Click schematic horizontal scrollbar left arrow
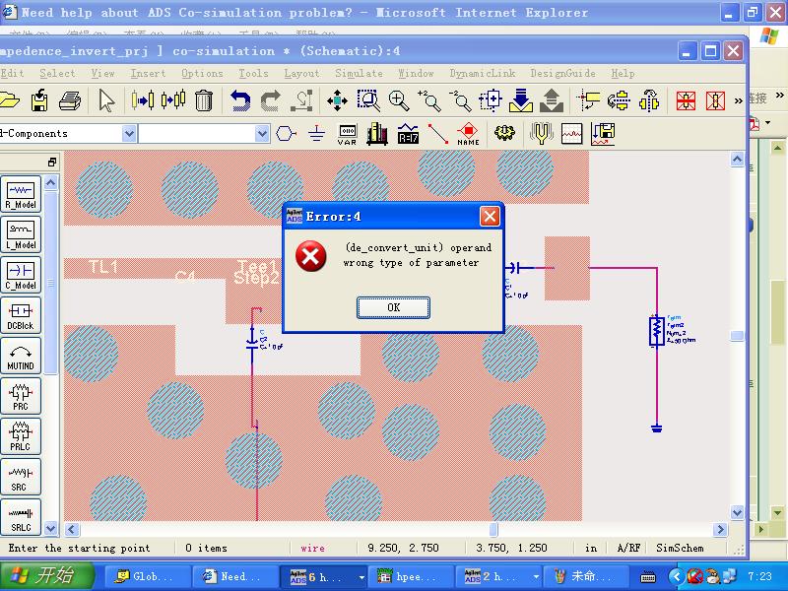Image resolution: width=788 pixels, height=591 pixels. click(x=72, y=529)
